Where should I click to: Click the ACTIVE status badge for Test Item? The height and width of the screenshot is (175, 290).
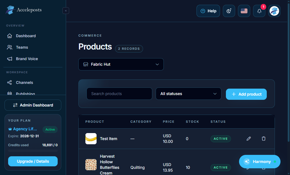click(221, 139)
